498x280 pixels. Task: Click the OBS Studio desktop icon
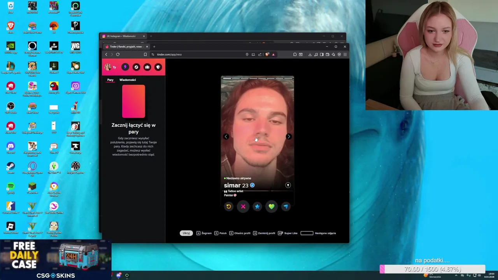point(11,107)
